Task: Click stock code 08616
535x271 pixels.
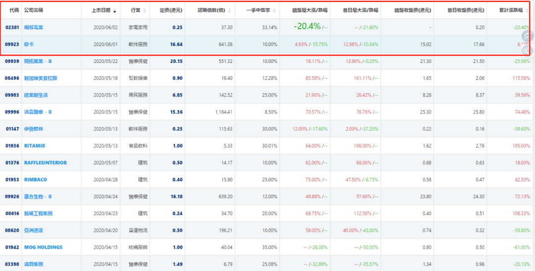Action: (12, 214)
